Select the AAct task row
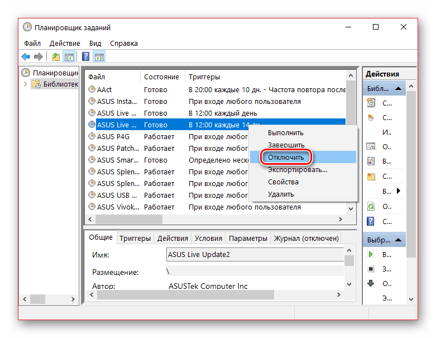 click(216, 89)
